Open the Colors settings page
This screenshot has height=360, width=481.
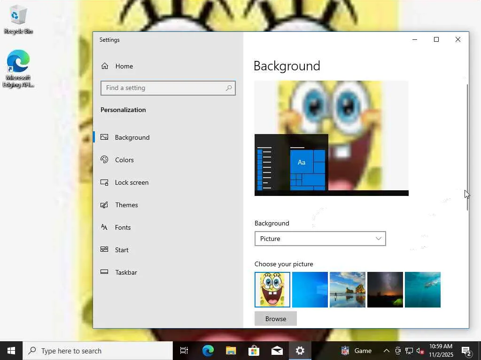coord(168,159)
